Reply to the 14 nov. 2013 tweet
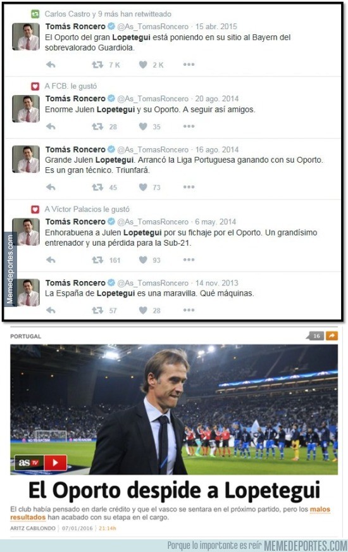348x552 pixels. (51, 310)
